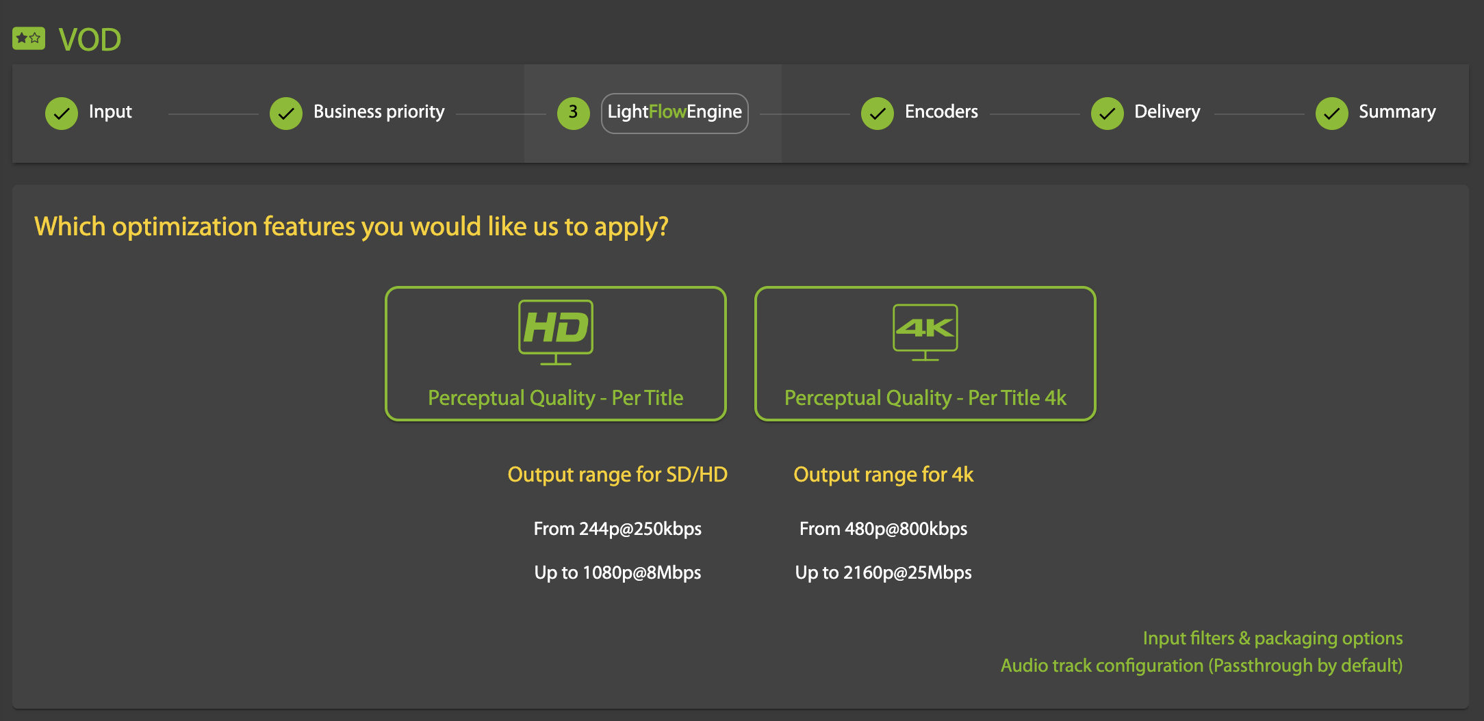
Task: Click the green checkmark beside Input
Action: coord(62,113)
